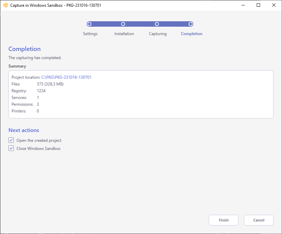The width and height of the screenshot is (282, 234).
Task: Close the Capture in Windows Sandbox window
Action: pyautogui.click(x=274, y=5)
